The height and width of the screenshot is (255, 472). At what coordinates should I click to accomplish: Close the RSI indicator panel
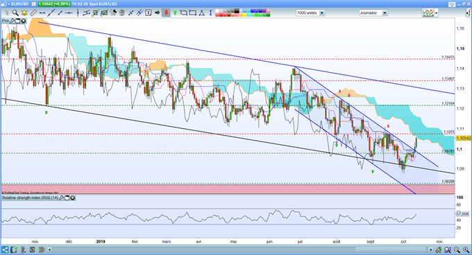[x=73, y=198]
